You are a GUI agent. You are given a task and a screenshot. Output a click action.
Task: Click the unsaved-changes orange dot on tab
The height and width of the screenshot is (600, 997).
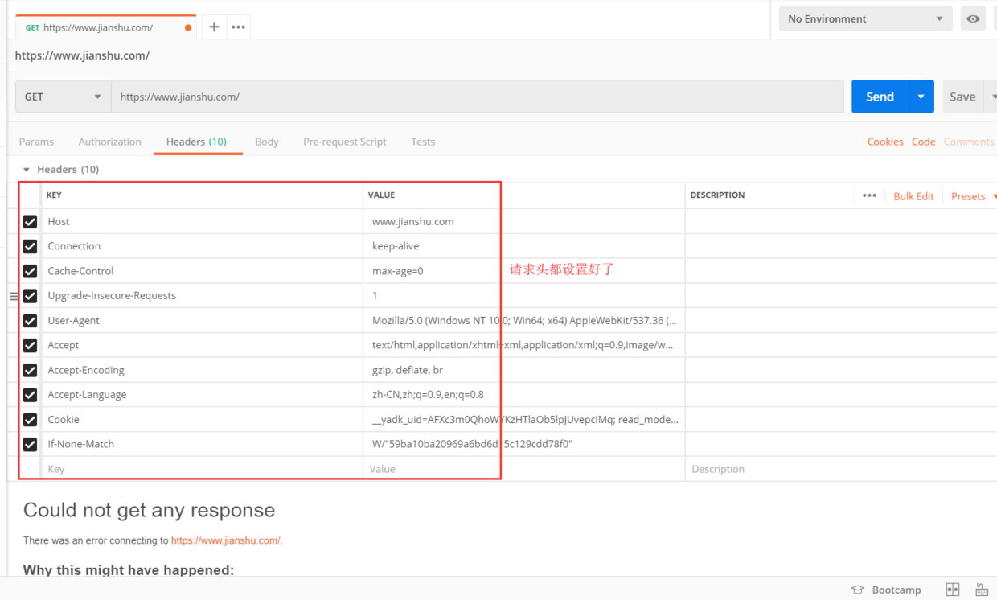(x=188, y=27)
